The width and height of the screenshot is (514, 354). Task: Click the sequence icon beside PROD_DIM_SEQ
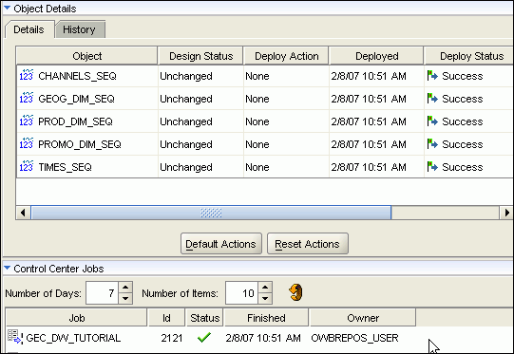[x=27, y=121]
